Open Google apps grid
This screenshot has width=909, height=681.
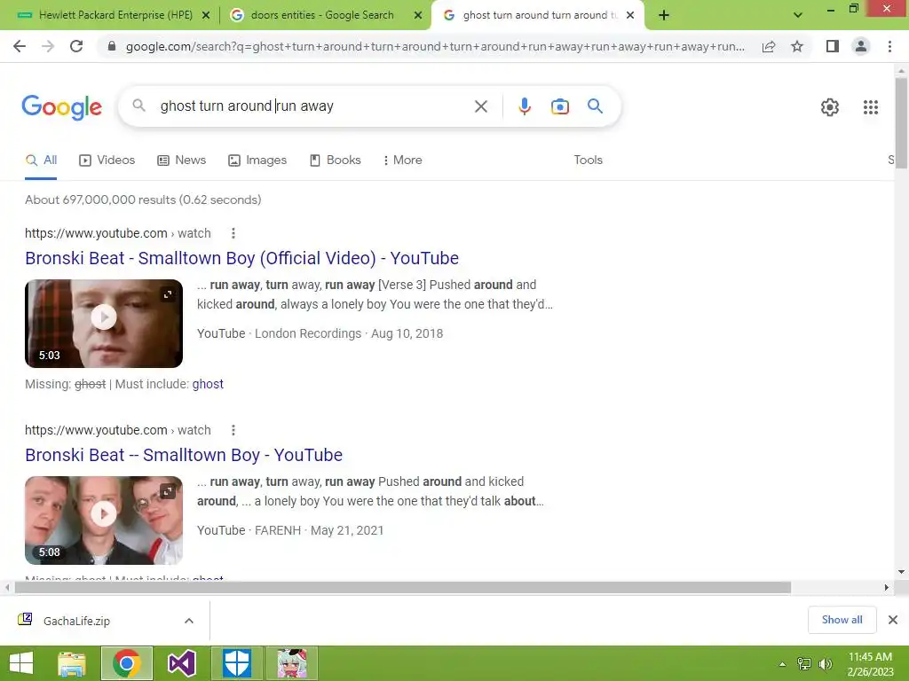(870, 107)
